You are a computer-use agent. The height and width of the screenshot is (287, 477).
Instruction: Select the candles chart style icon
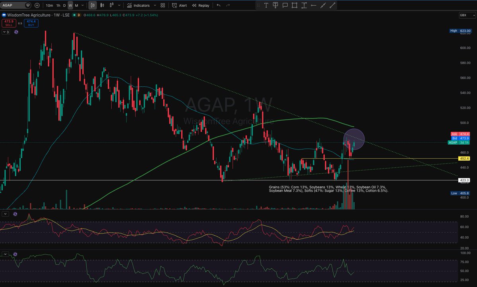click(x=102, y=5)
